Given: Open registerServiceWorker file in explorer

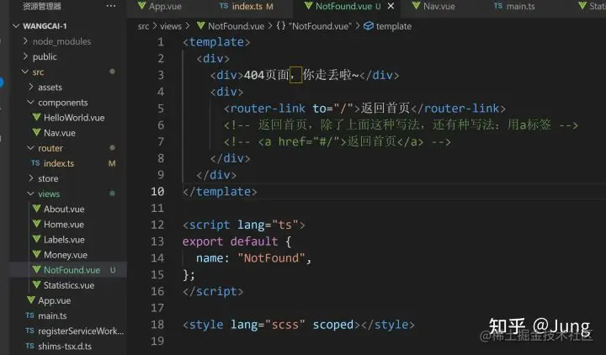Looking at the screenshot, I should pos(81,331).
